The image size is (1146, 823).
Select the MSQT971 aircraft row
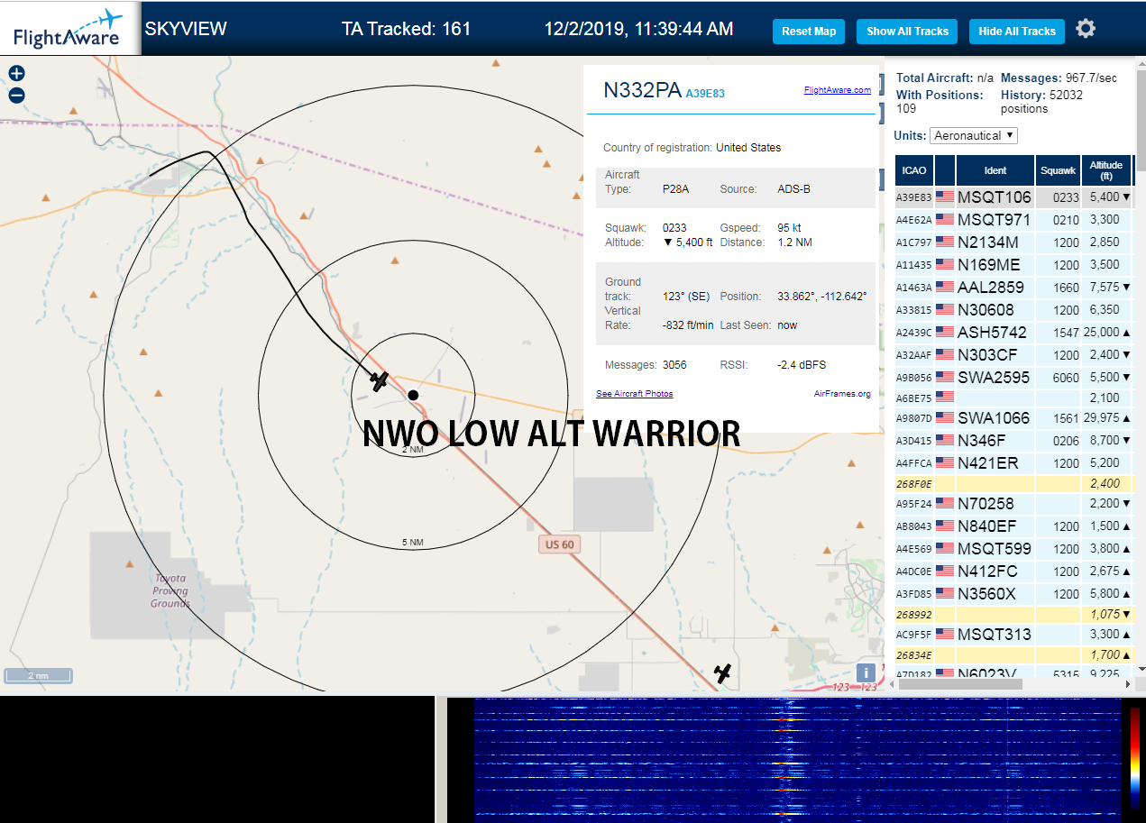click(1014, 220)
